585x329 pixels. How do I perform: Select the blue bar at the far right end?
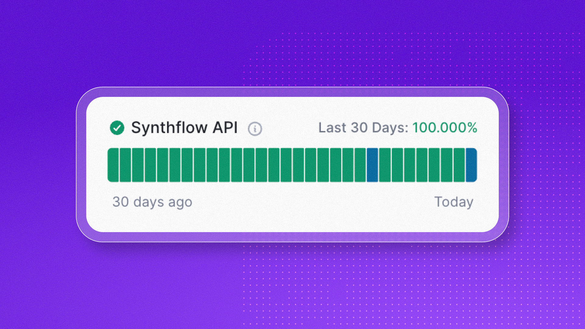(471, 165)
